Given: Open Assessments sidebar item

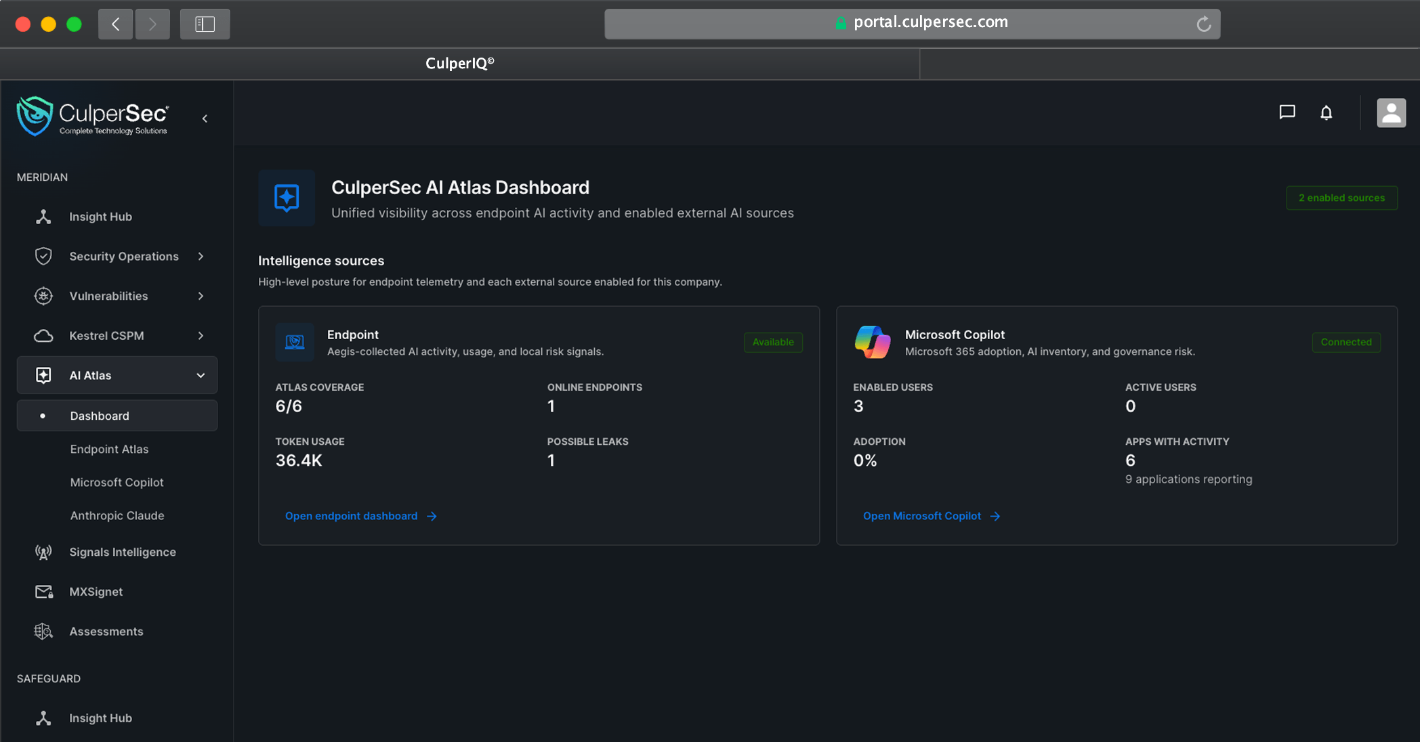Looking at the screenshot, I should 117,631.
